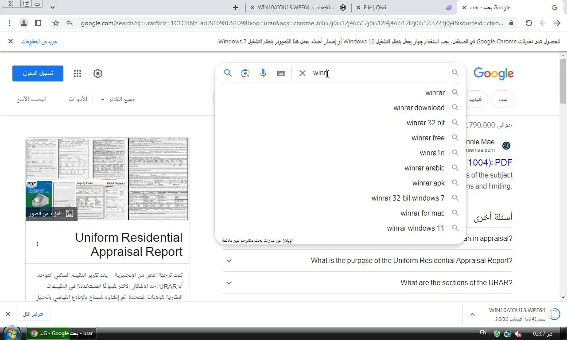Image resolution: width=567 pixels, height=340 pixels.
Task: Click Google logo
Action: coord(493,73)
